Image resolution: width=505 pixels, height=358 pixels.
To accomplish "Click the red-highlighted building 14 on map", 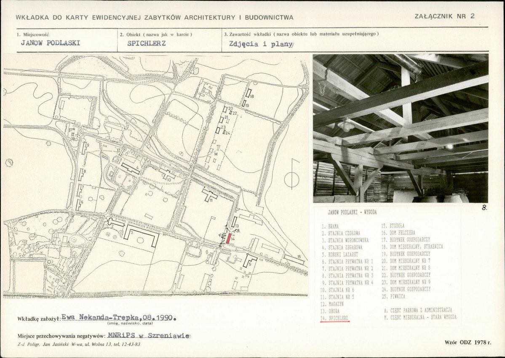I will tap(228, 239).
